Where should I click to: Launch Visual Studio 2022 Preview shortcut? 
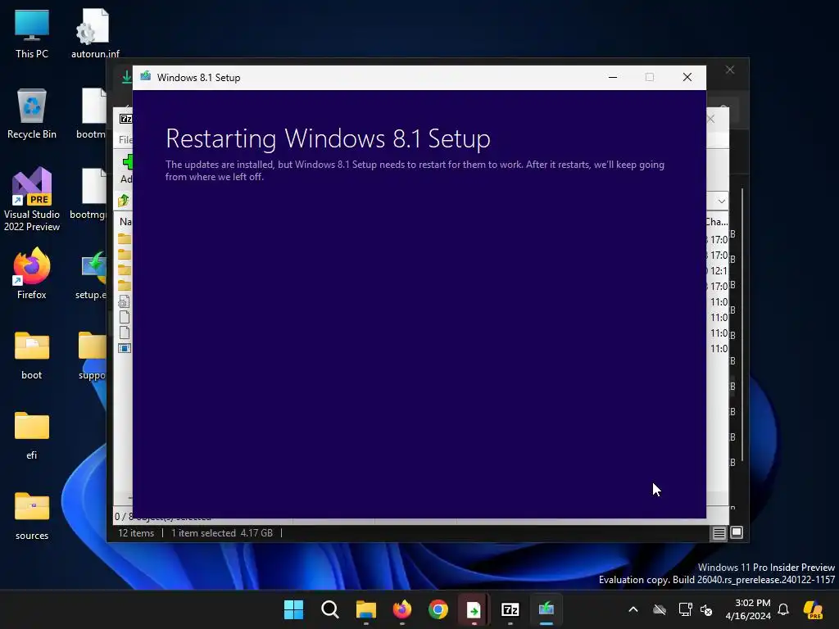32,199
